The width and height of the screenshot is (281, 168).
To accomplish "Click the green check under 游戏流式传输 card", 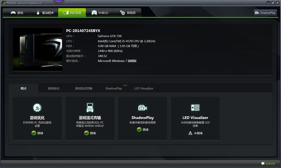I will tap(86, 133).
